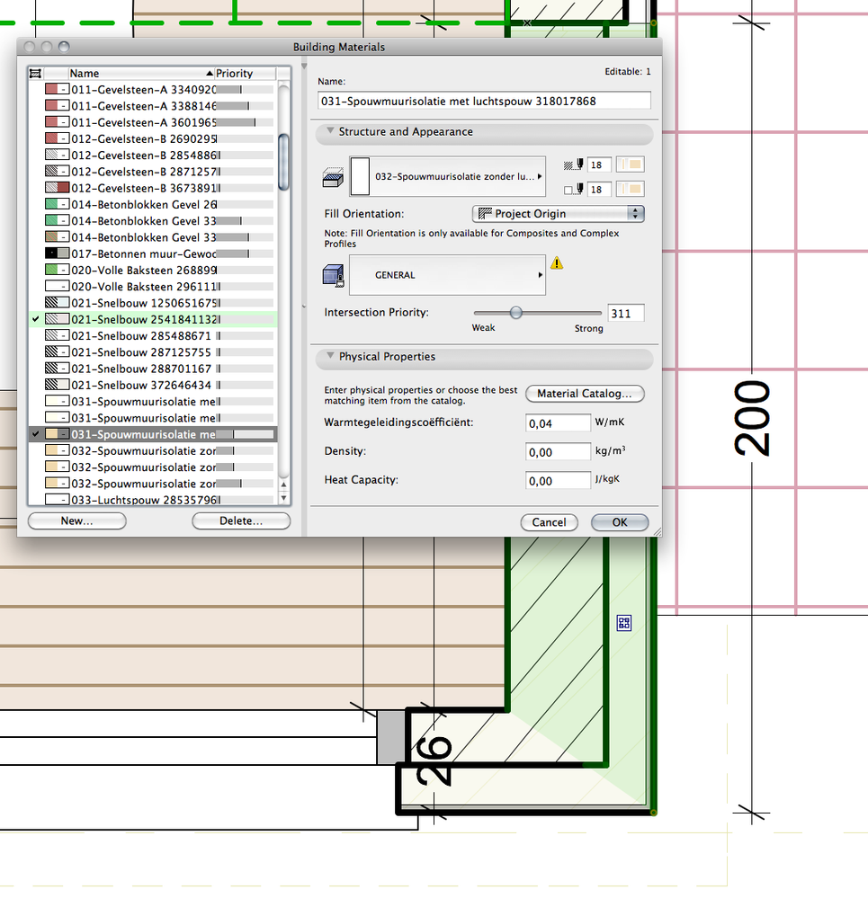Screen dimensions: 868x898
Task: Click the Intersection Priority slider handle
Action: click(x=515, y=312)
